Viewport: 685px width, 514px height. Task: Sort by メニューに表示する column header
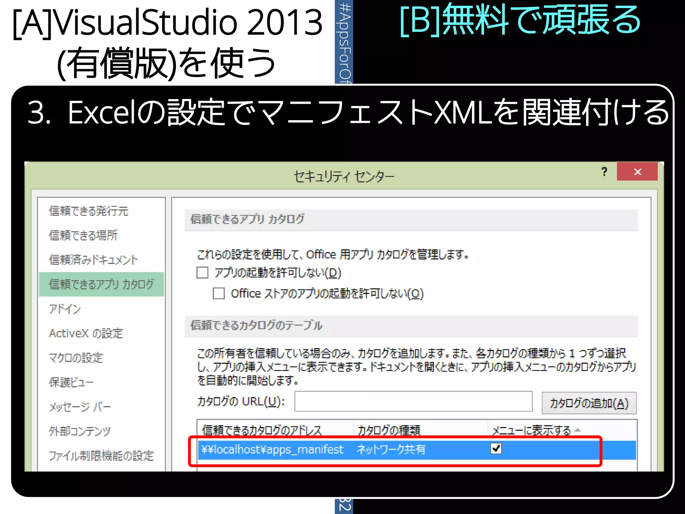click(562, 430)
